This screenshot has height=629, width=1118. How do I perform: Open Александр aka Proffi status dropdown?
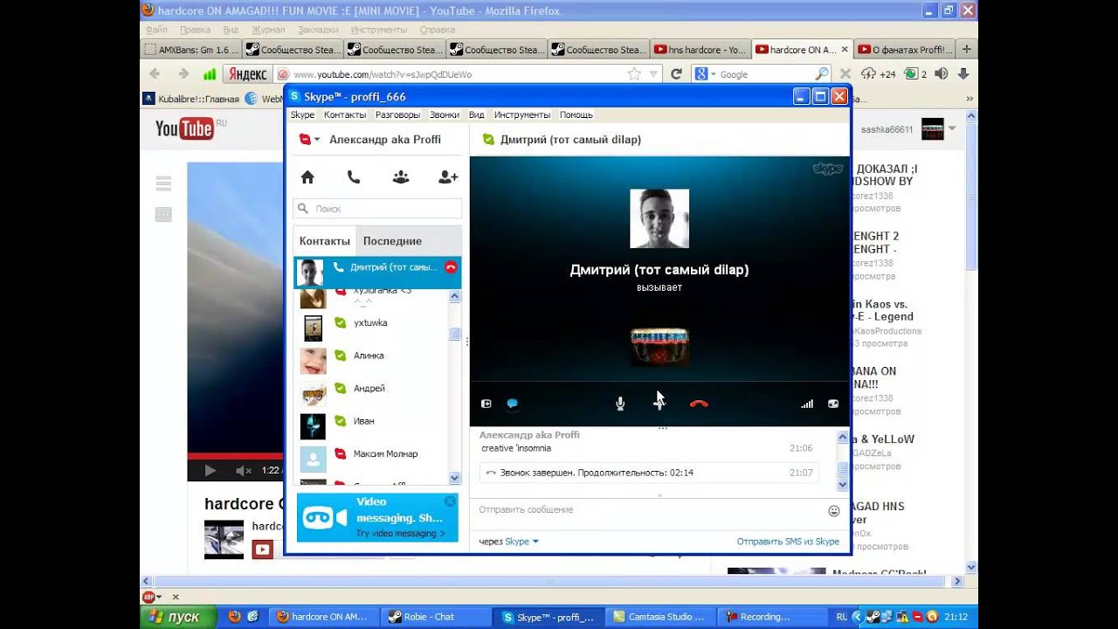coord(316,140)
